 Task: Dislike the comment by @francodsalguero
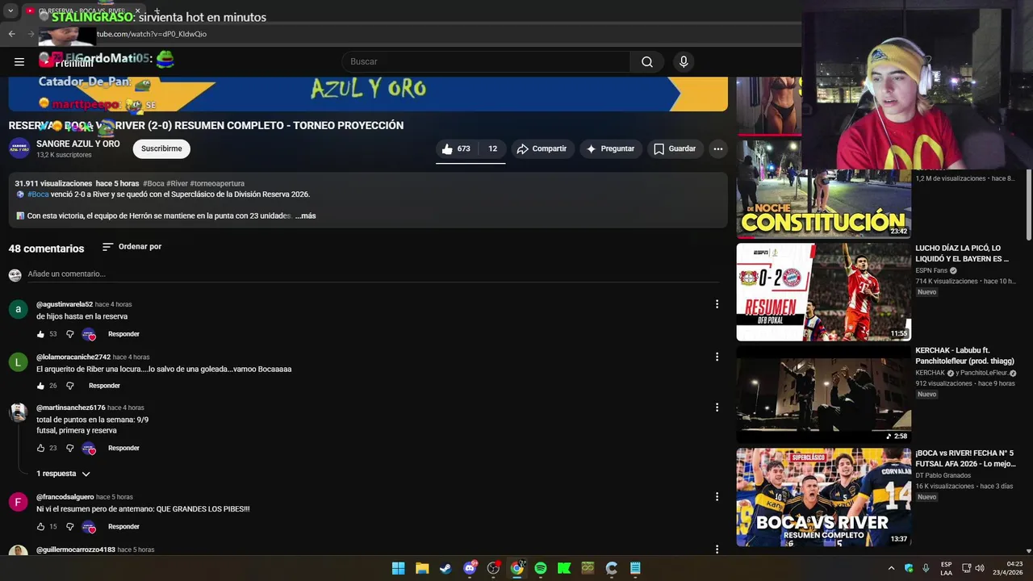(x=69, y=527)
